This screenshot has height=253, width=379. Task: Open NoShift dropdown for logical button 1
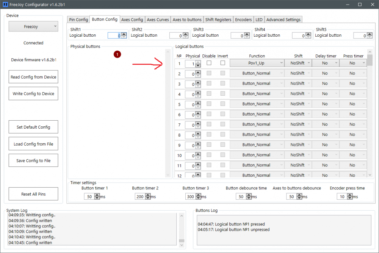pyautogui.click(x=298, y=63)
